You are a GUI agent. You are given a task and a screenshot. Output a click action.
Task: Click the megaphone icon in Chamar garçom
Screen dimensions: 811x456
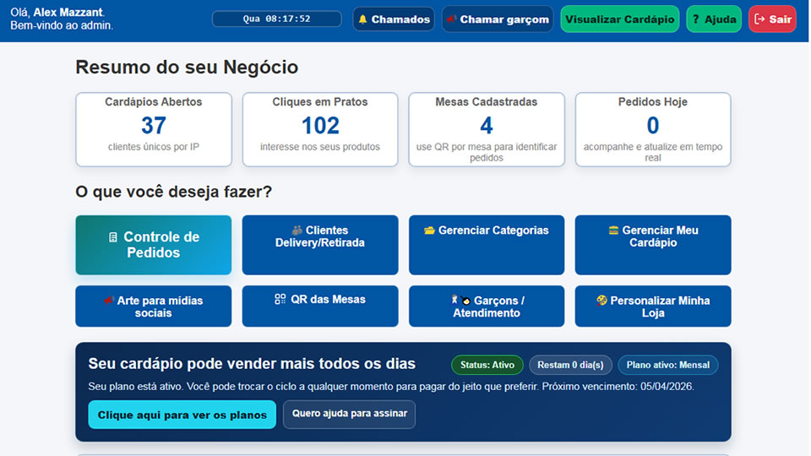click(x=452, y=19)
